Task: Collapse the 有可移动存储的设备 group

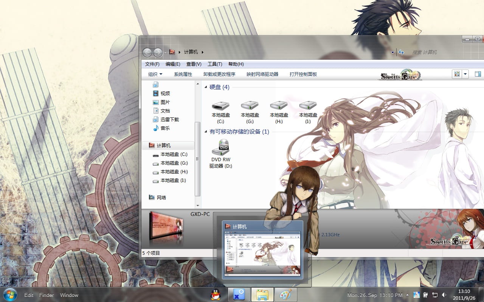Action: pos(206,132)
